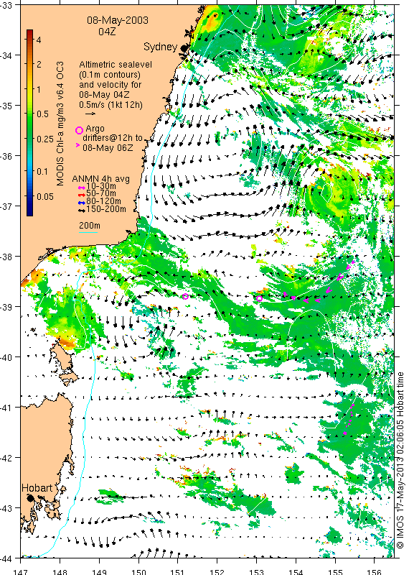
Task: Click the color bar tick label '0.25'
Action: (x=45, y=139)
